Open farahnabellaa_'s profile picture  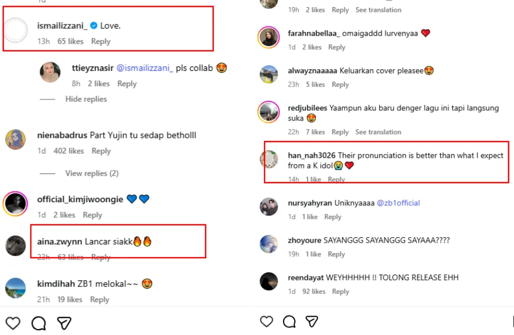coord(269,37)
